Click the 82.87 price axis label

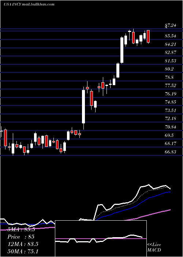[x=171, y=53]
